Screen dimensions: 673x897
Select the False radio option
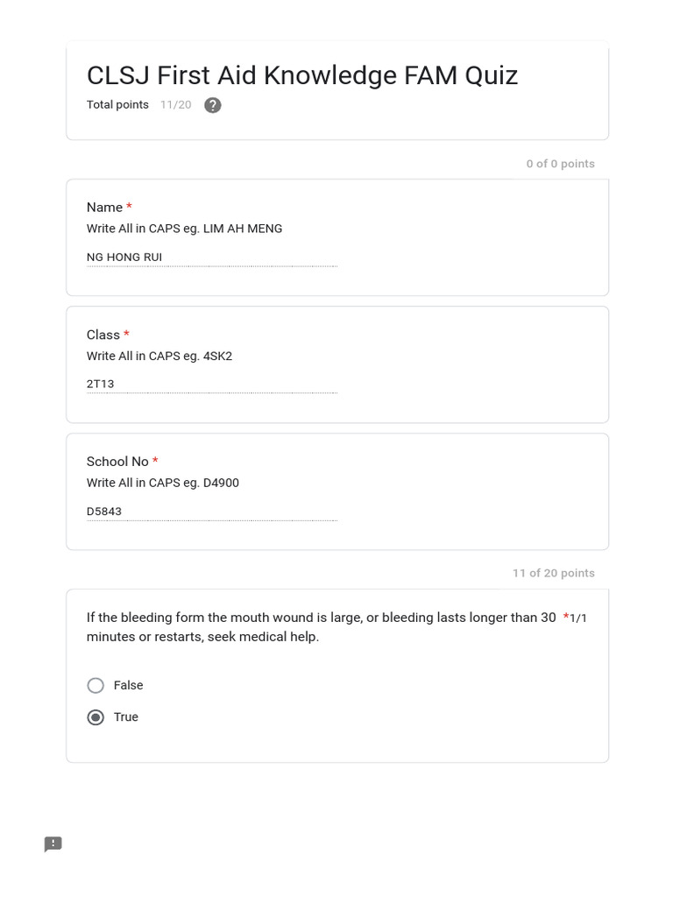[x=96, y=685]
